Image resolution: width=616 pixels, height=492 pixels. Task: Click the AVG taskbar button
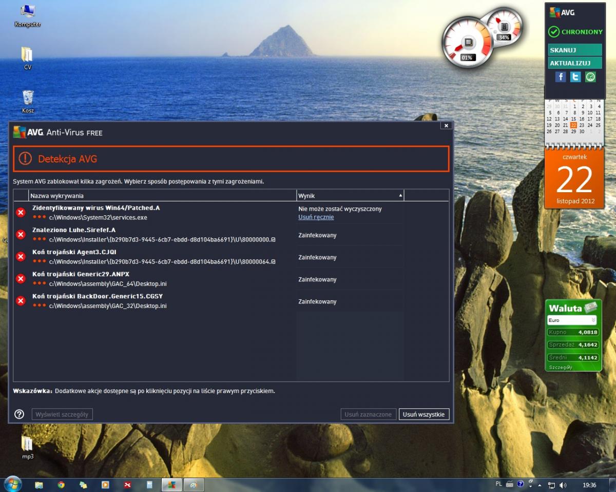tap(172, 485)
